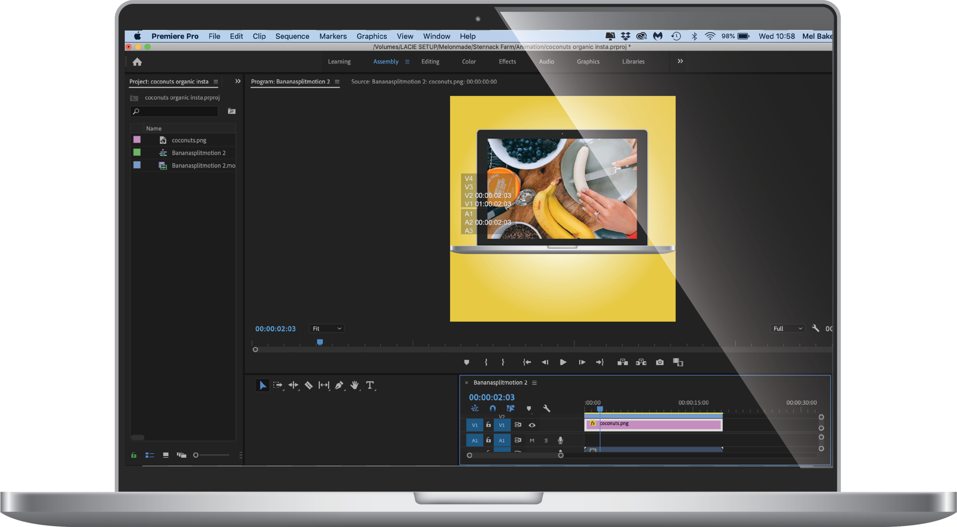The height and width of the screenshot is (527, 957).
Task: Select the Hand tool
Action: coord(355,385)
